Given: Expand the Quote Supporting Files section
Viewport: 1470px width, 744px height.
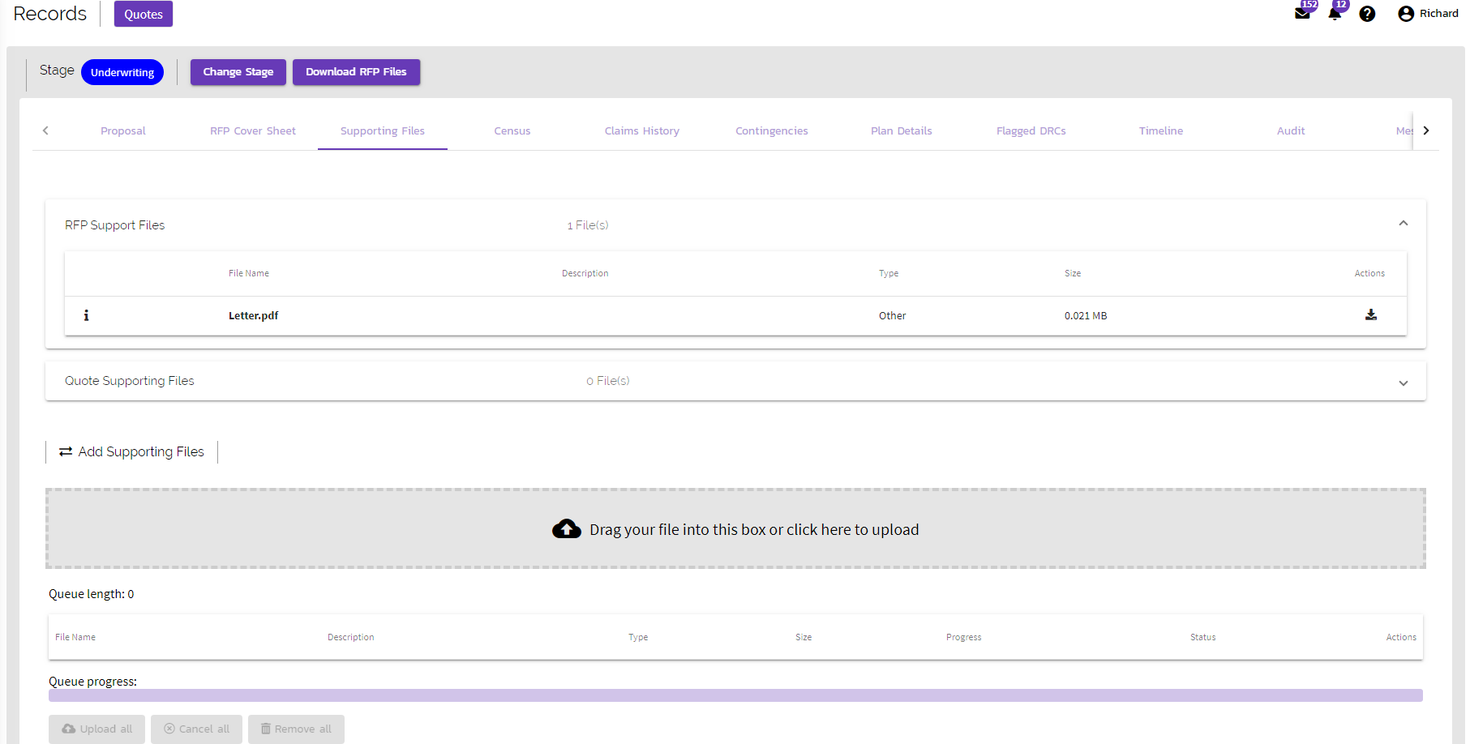Looking at the screenshot, I should click(x=1404, y=383).
